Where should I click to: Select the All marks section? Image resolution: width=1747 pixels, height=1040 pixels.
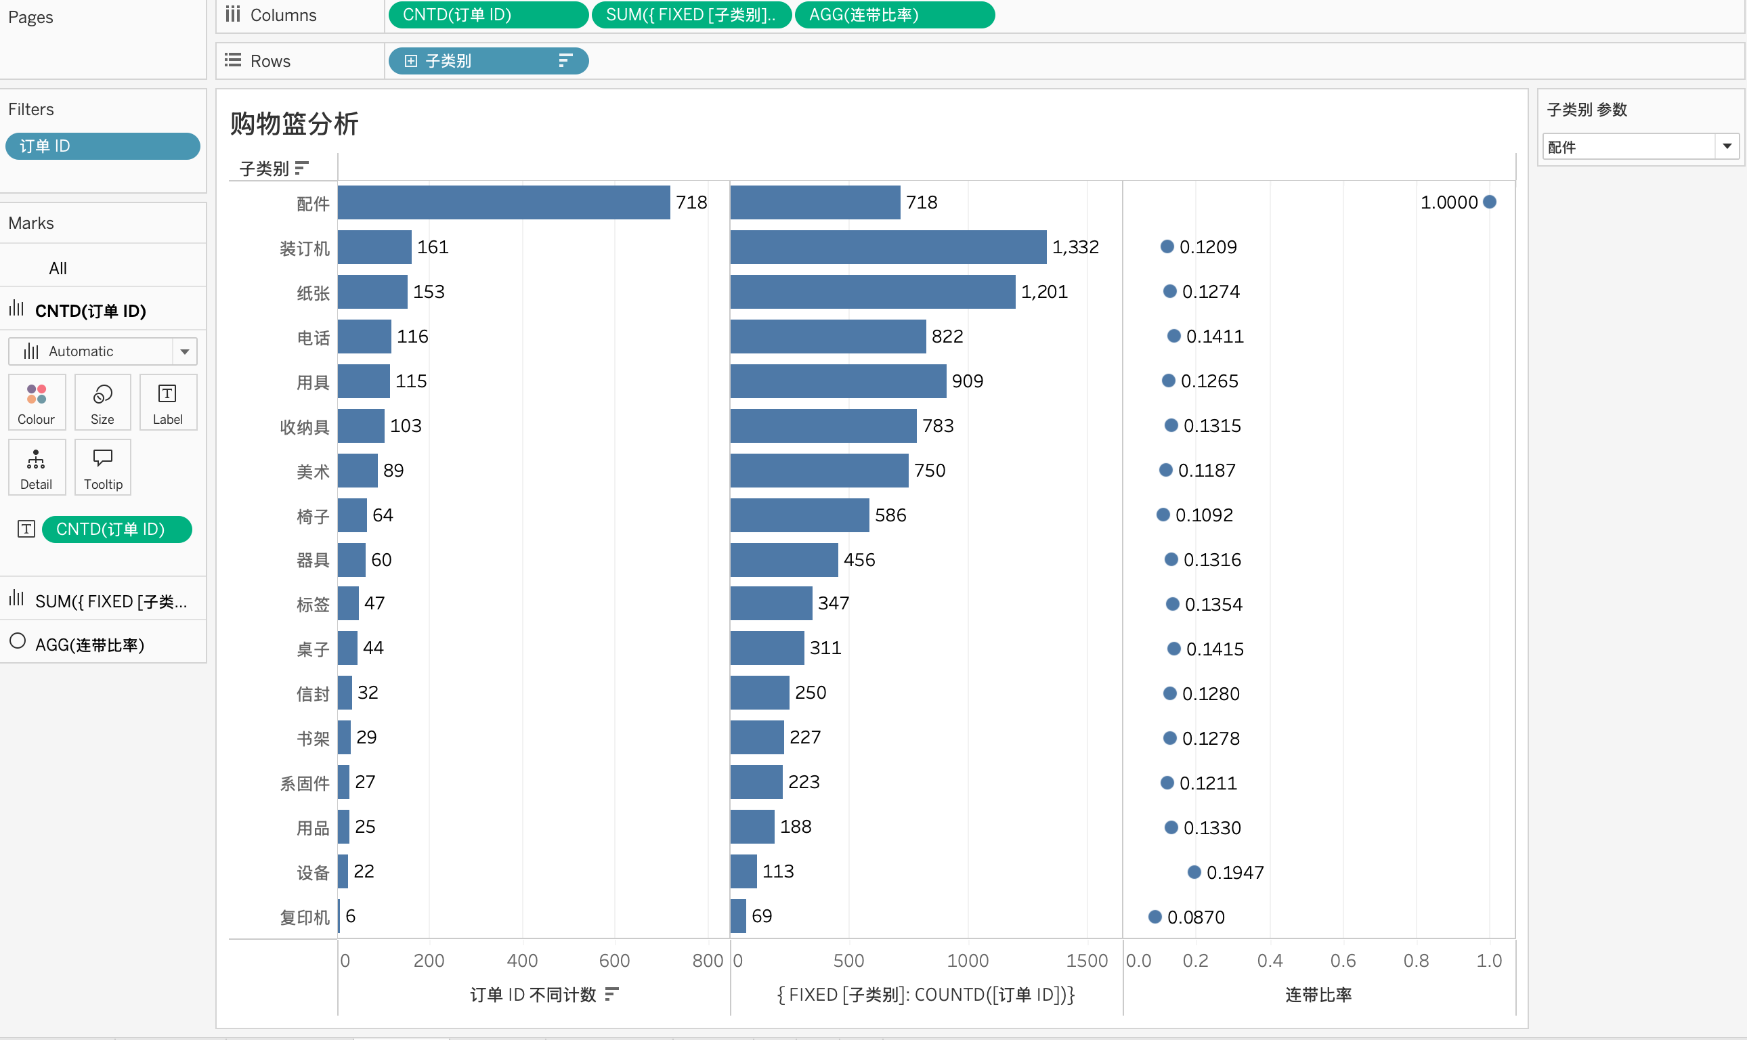point(58,268)
